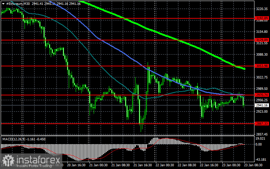This screenshot has width=270, height=169.
Task: Click the 2989.50 value on the price axis
Action: 262,88
